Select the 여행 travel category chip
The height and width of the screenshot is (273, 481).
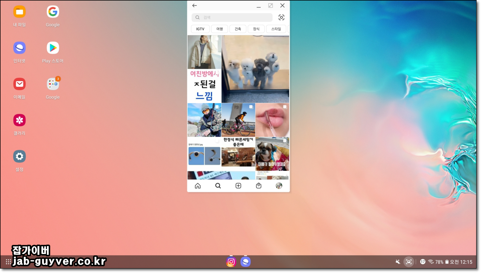pos(219,29)
